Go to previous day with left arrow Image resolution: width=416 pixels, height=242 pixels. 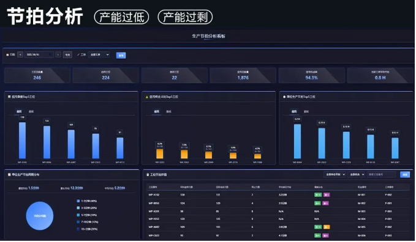point(20,55)
